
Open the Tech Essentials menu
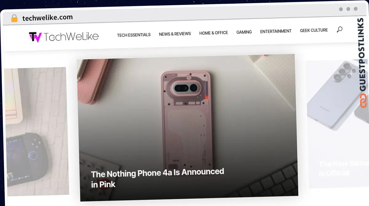click(134, 35)
